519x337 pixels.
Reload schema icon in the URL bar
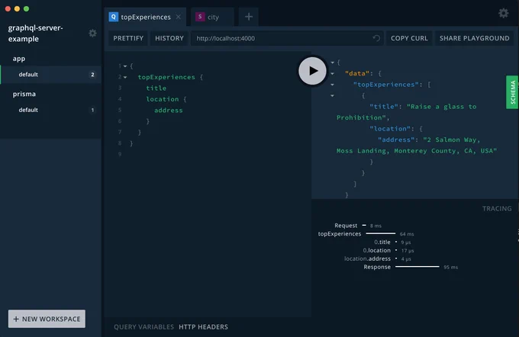[x=376, y=38]
